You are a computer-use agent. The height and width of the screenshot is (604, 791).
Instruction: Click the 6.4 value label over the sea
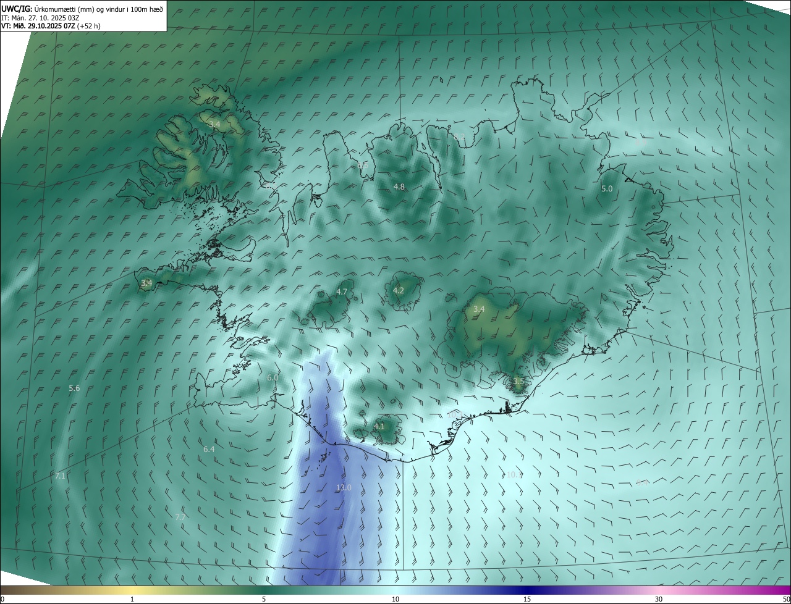click(x=209, y=449)
